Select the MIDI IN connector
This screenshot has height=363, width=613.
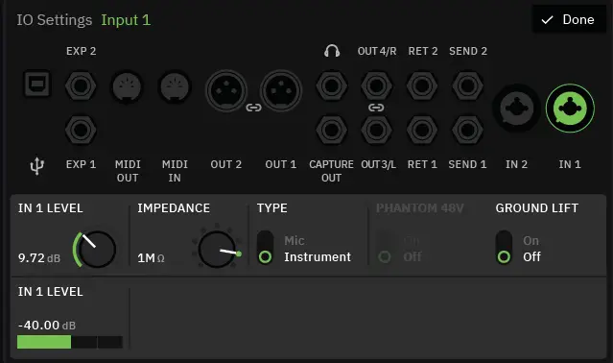pos(175,86)
